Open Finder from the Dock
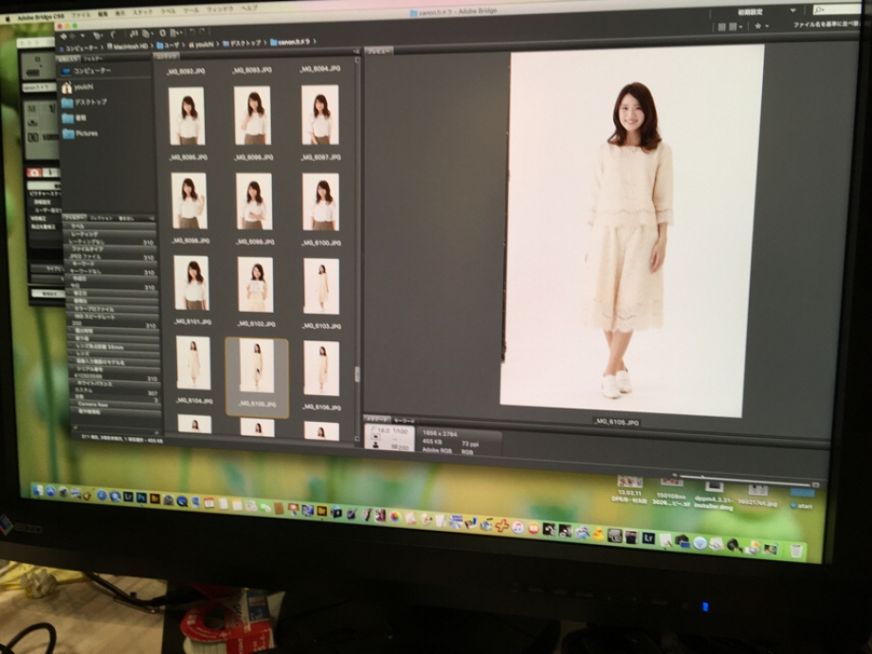 [x=38, y=491]
